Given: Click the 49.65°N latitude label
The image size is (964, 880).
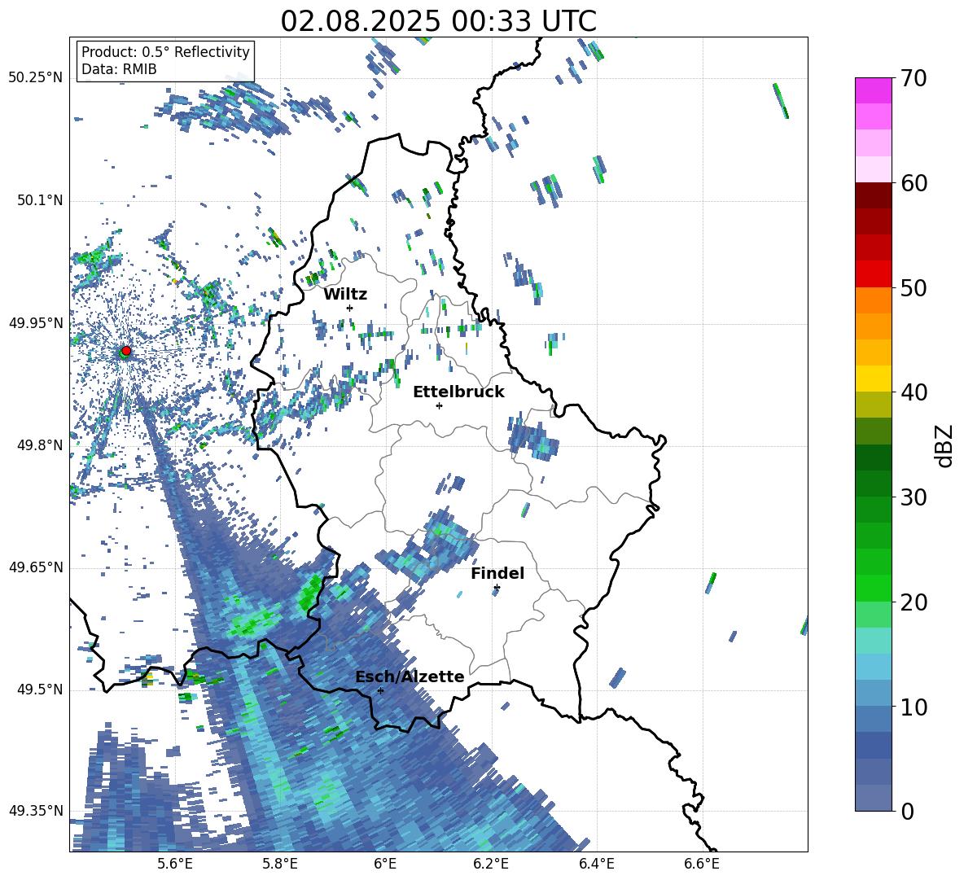Looking at the screenshot, I should (36, 567).
